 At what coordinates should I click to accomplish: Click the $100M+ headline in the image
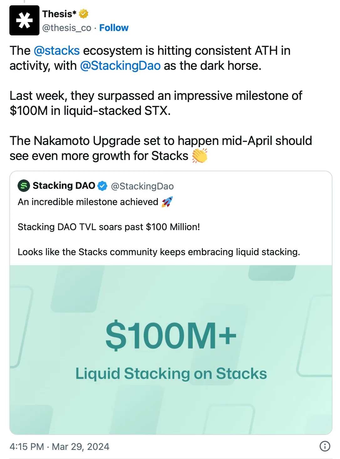click(x=171, y=335)
